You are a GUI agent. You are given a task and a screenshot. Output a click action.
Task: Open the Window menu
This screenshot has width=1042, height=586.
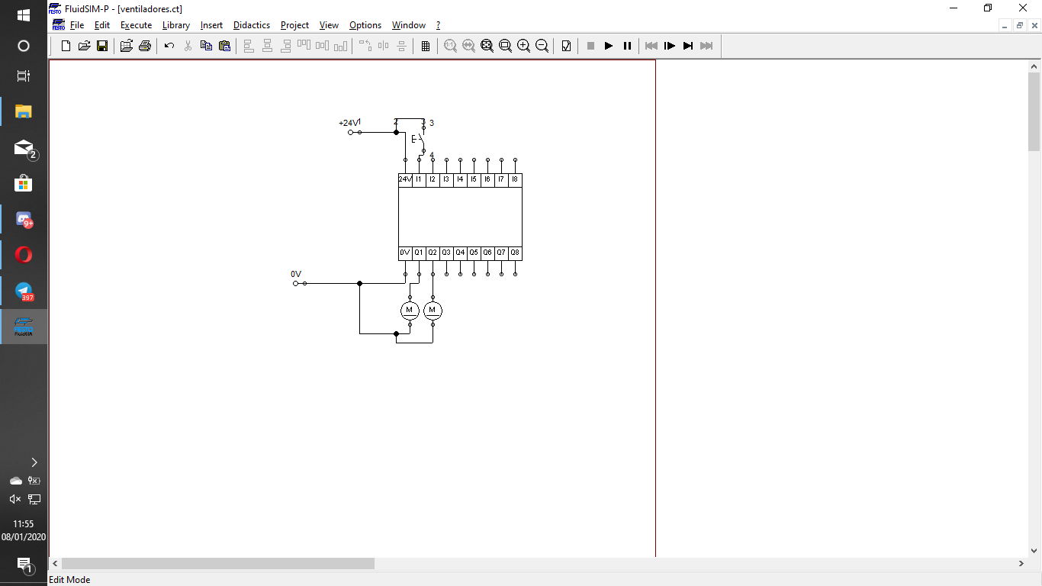(409, 25)
